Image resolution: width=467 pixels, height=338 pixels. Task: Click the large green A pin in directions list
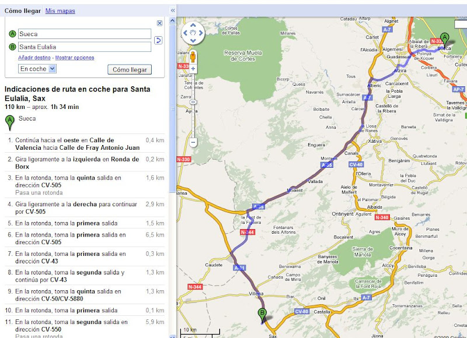tap(10, 123)
